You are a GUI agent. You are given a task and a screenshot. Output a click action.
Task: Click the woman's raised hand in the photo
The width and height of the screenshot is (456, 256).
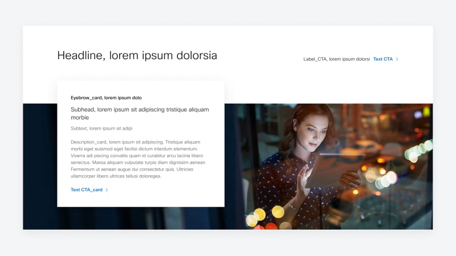[x=304, y=176]
